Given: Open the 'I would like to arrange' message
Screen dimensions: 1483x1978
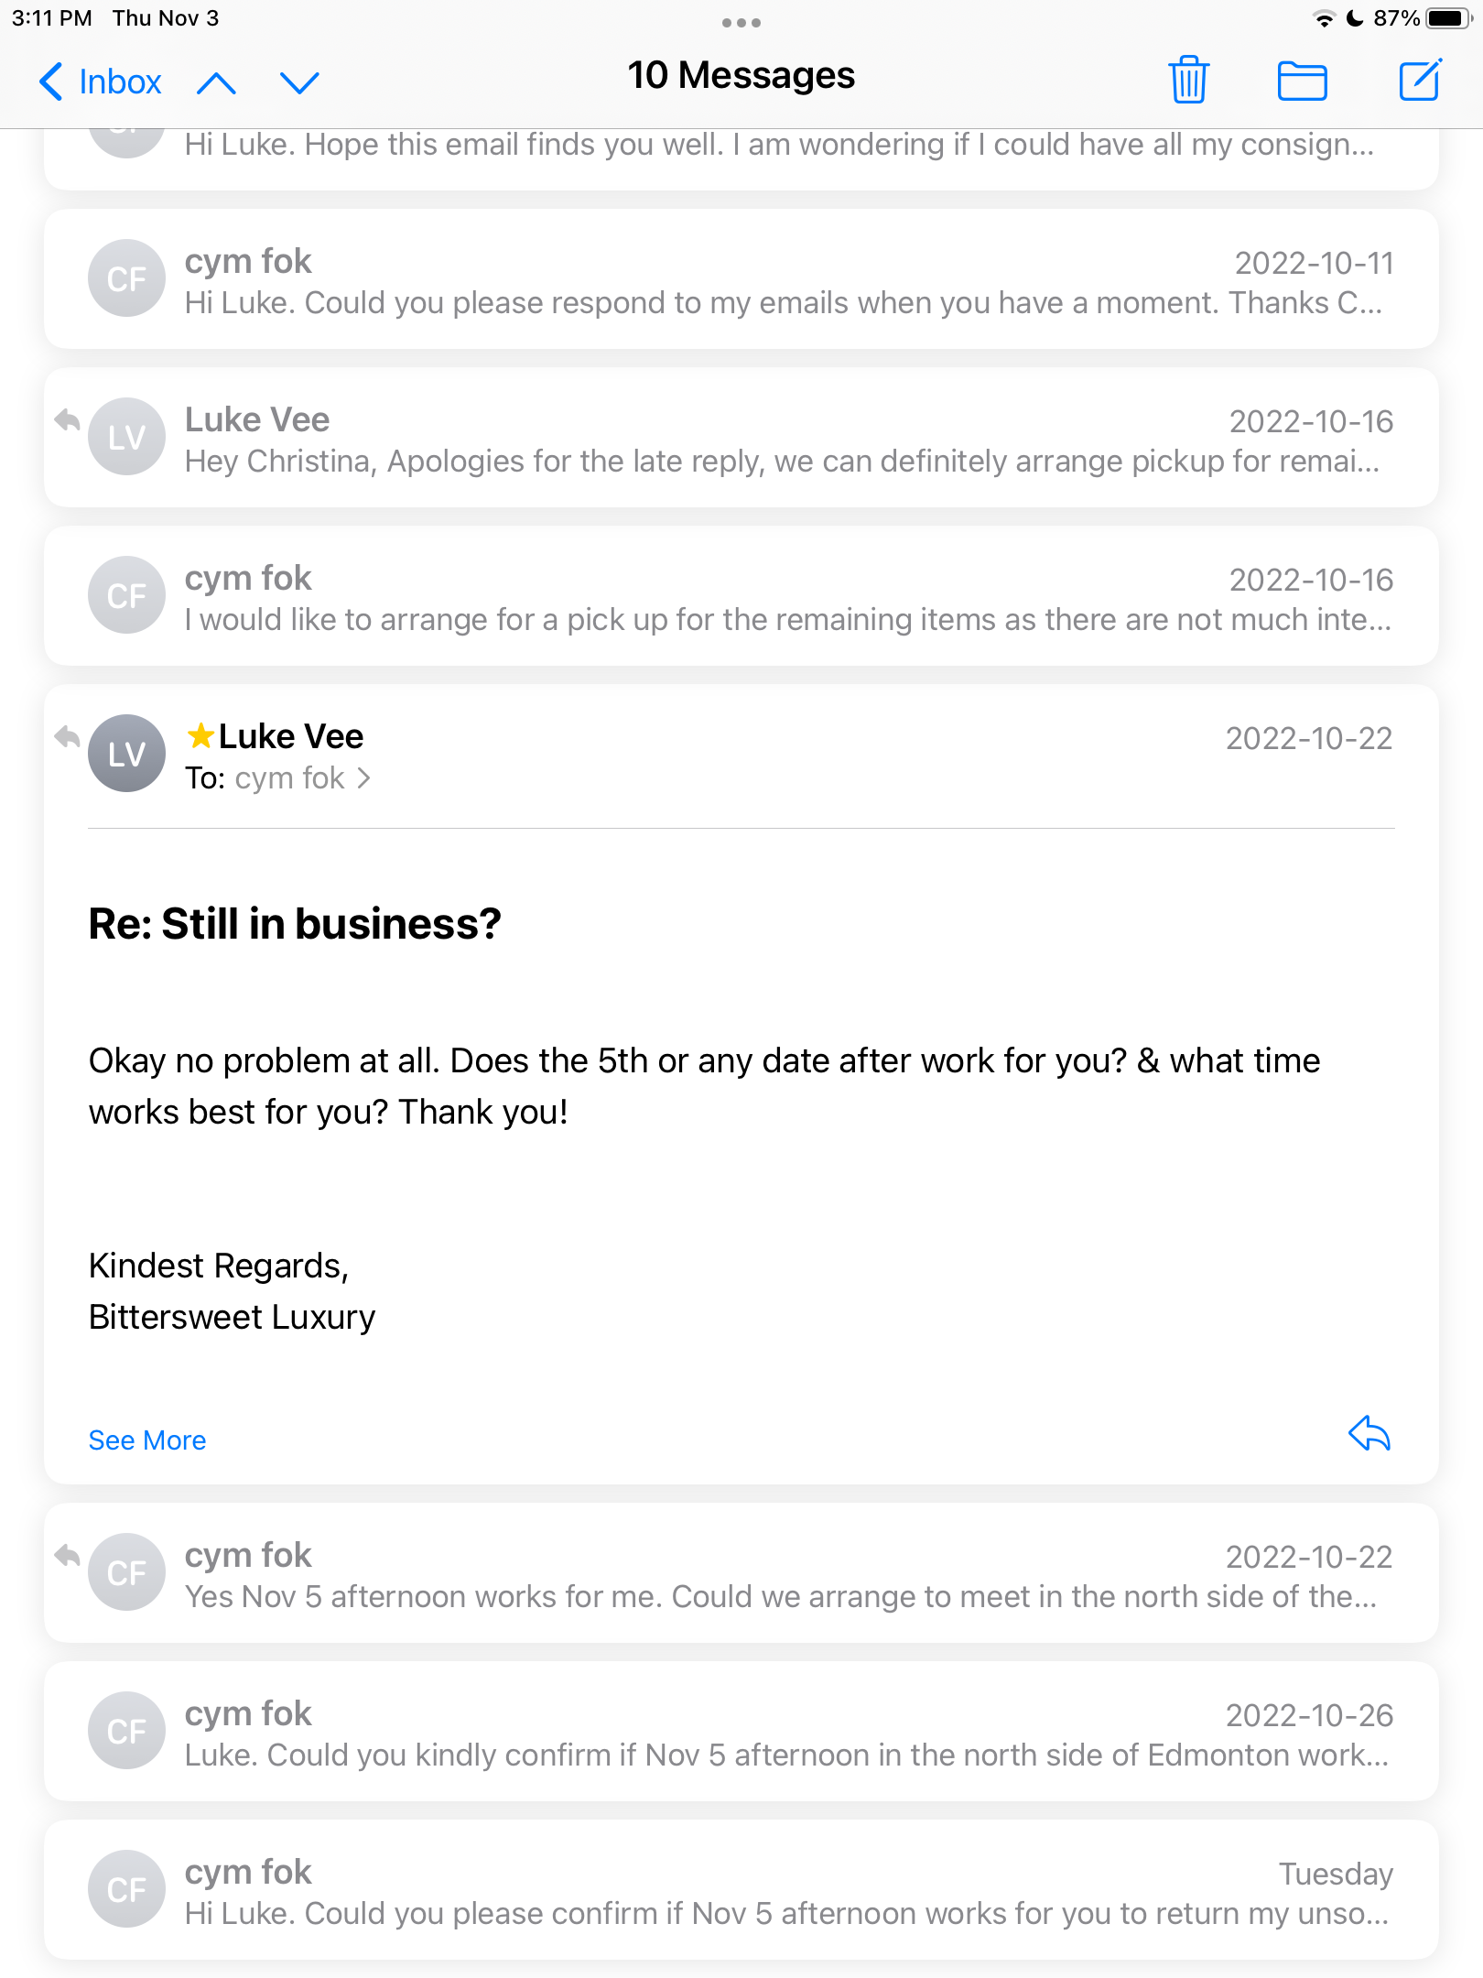Looking at the screenshot, I should (x=741, y=596).
